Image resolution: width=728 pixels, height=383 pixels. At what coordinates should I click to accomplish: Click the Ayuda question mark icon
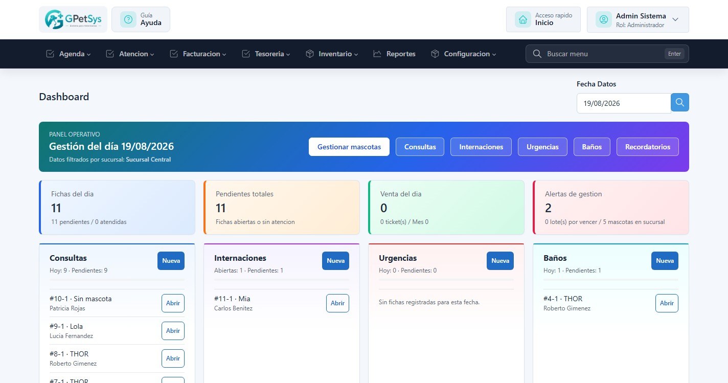click(x=128, y=19)
